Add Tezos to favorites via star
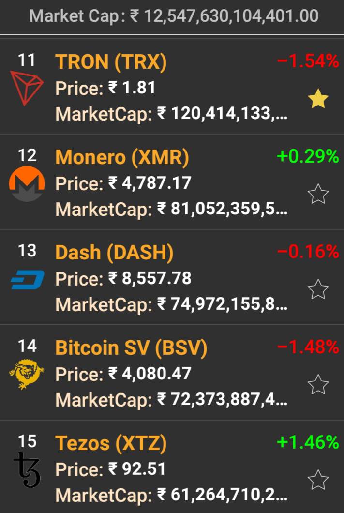The width and height of the screenshot is (344, 513). (318, 480)
